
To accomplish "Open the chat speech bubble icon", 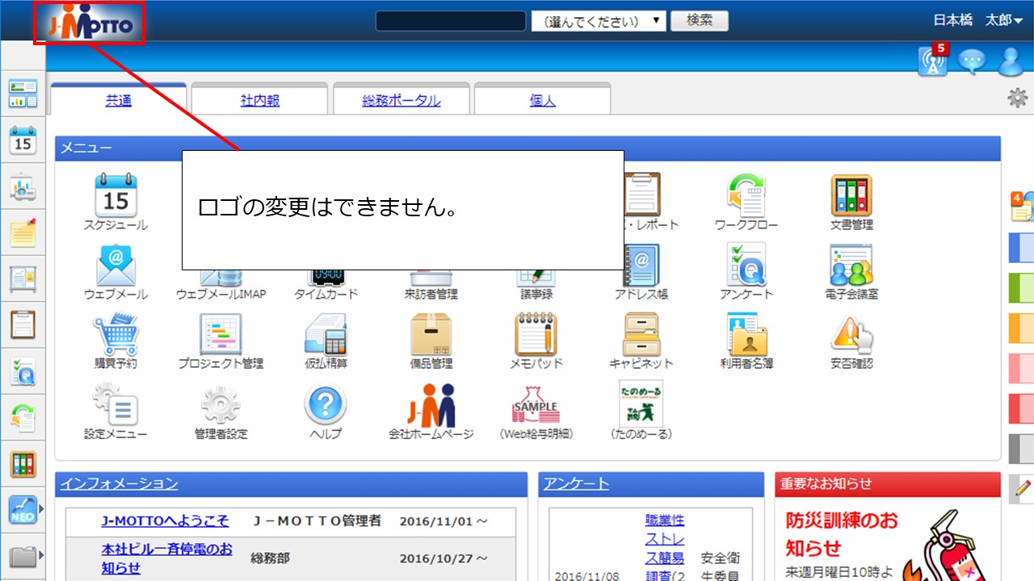I will pos(971,61).
